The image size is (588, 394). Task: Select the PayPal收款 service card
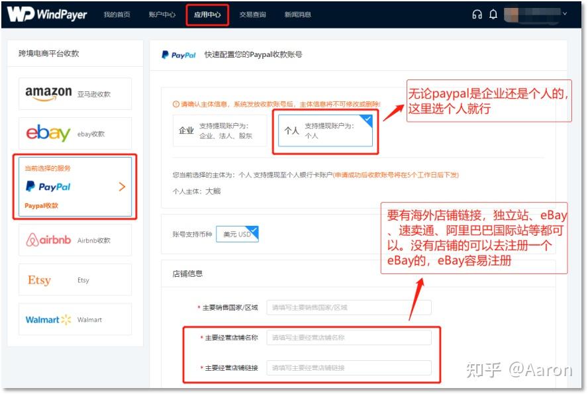click(x=75, y=187)
